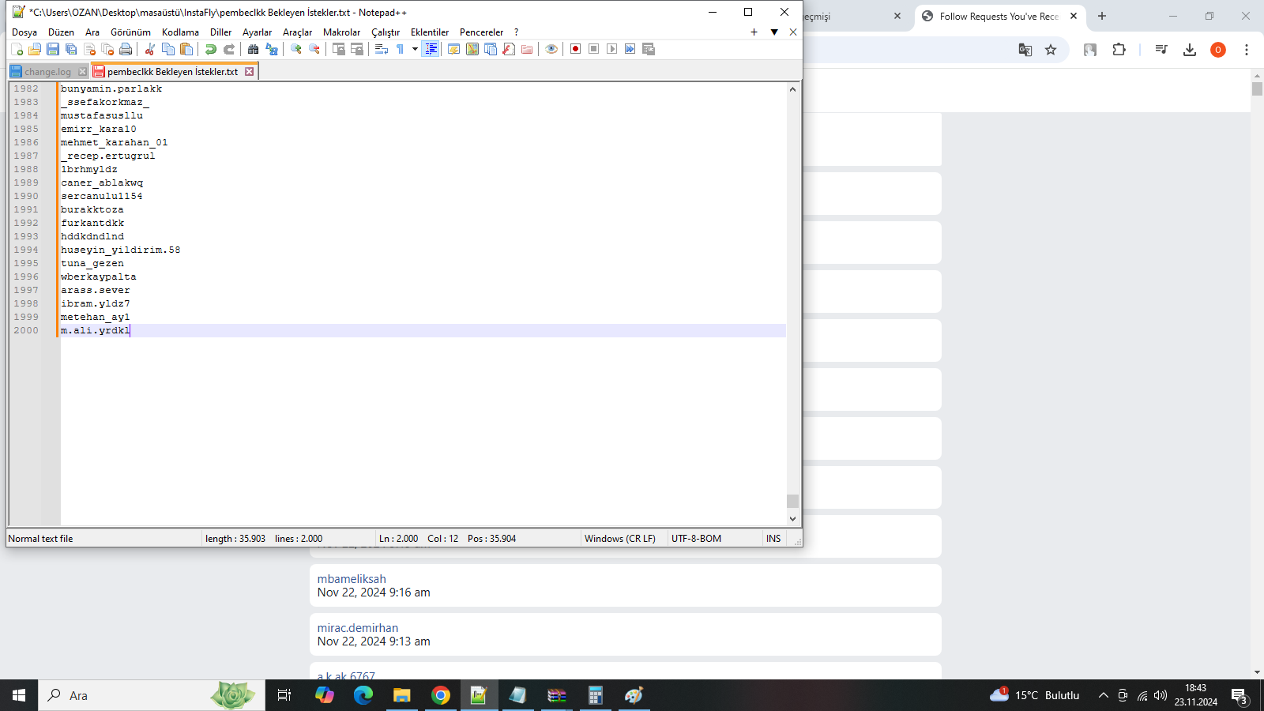The height and width of the screenshot is (711, 1264).
Task: Toggle the INS insert mode indicator
Action: (773, 539)
